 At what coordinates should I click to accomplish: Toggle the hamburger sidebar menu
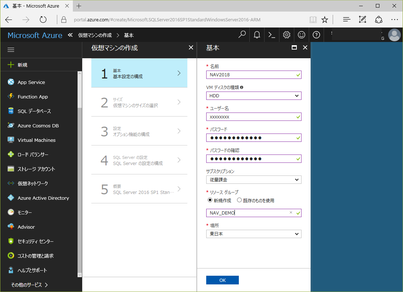click(11, 50)
